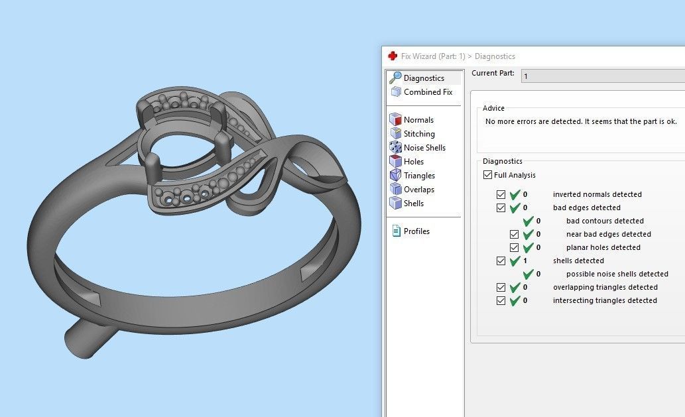Open the Current Part dropdown field
Viewport: 685px width, 417px height.
(603, 76)
